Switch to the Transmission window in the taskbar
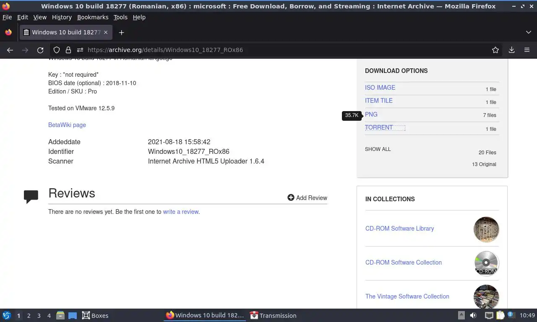This screenshot has width=537, height=322. tap(273, 315)
